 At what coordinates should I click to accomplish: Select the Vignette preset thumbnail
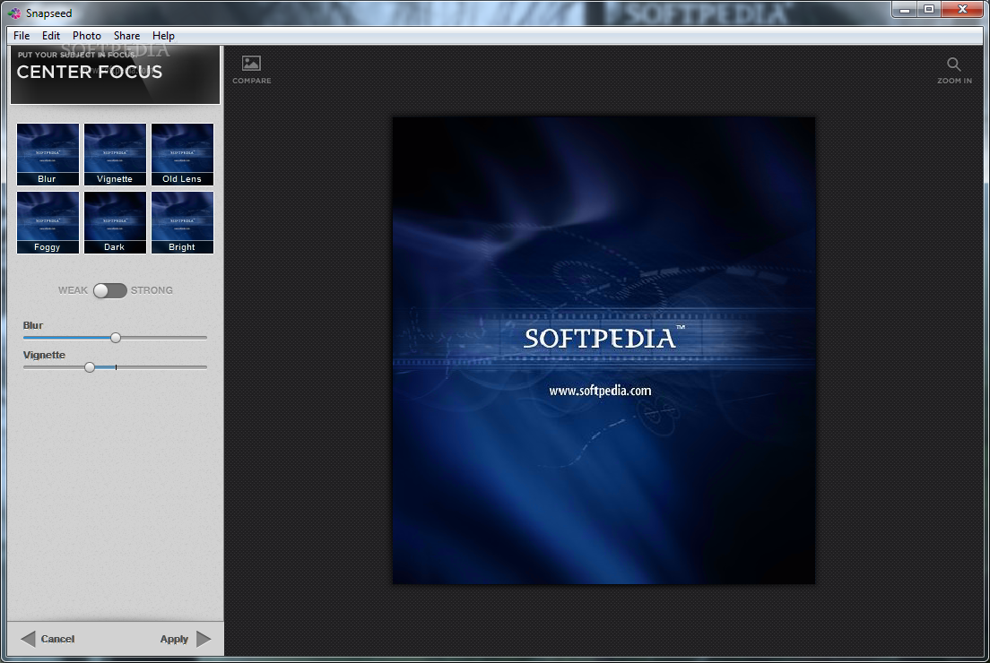(115, 154)
